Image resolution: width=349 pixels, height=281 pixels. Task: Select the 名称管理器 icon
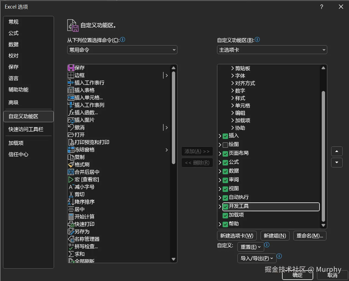pos(71,239)
